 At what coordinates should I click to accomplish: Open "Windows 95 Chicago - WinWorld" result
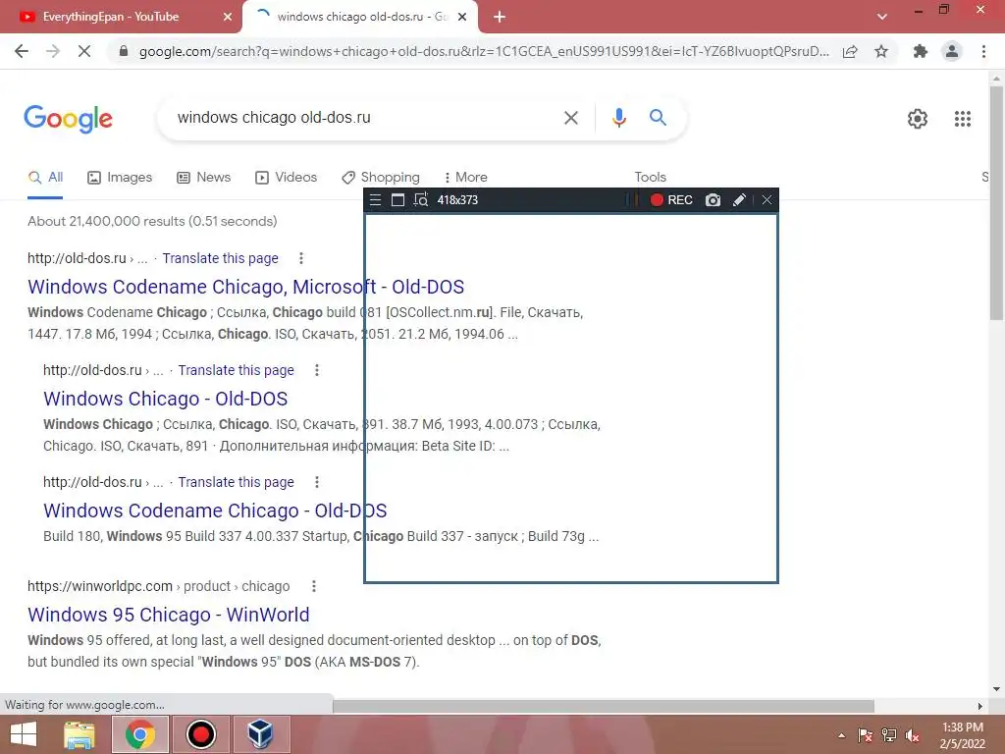point(168,615)
